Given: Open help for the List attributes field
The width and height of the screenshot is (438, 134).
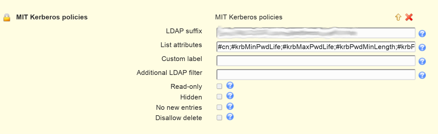Looking at the screenshot, I should (x=422, y=47).
